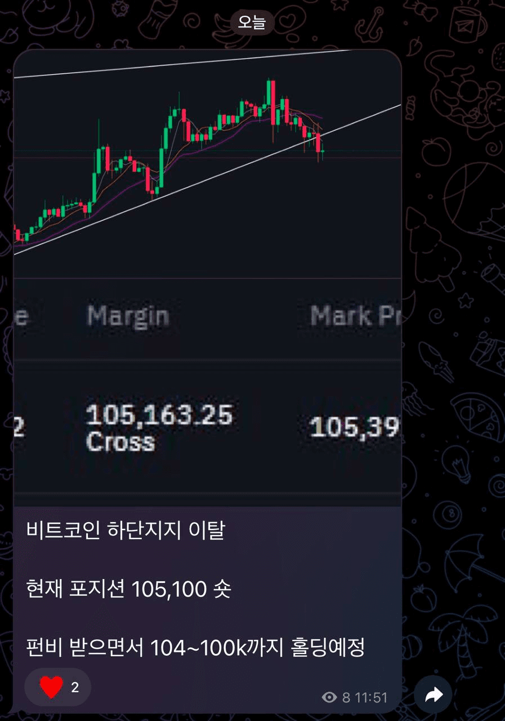
Task: Click the line 현재 포지션 105,100 숏
Action: pyautogui.click(x=129, y=590)
